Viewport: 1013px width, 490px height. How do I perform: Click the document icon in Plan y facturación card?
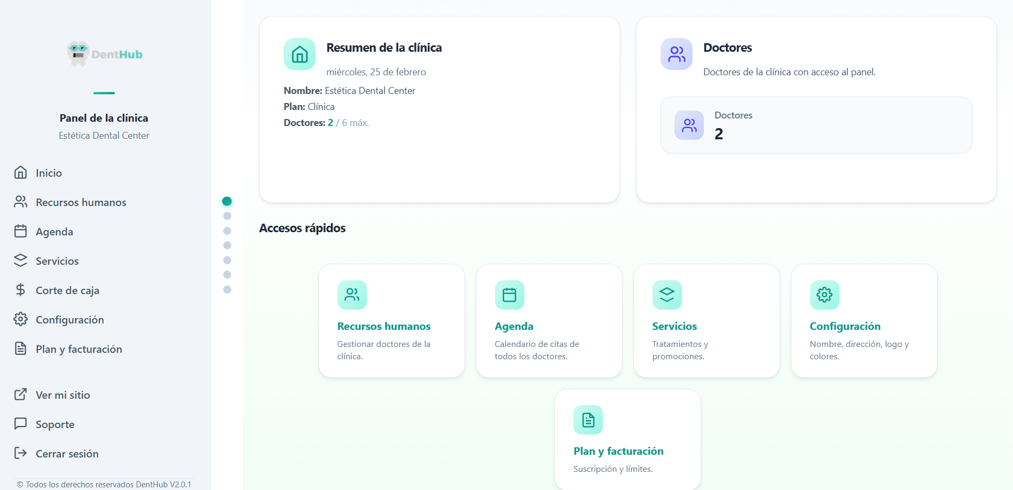coord(588,420)
